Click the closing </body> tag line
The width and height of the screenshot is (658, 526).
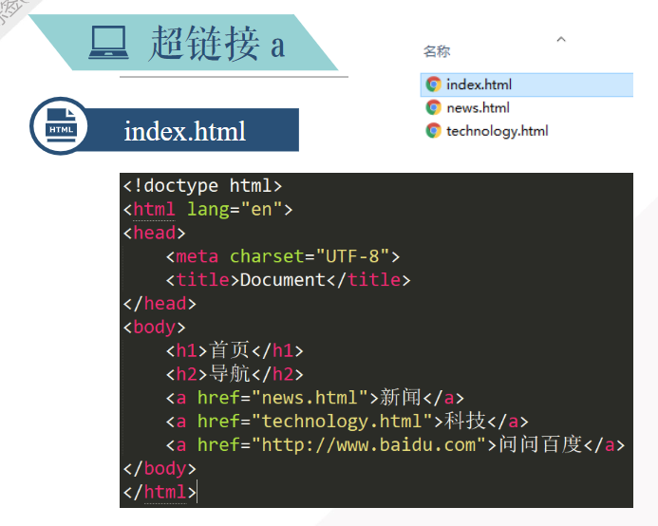tap(160, 468)
